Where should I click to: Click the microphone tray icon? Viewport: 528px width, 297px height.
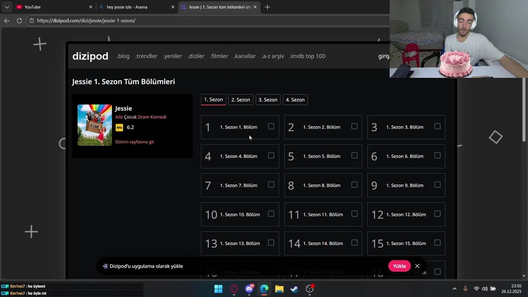465,289
